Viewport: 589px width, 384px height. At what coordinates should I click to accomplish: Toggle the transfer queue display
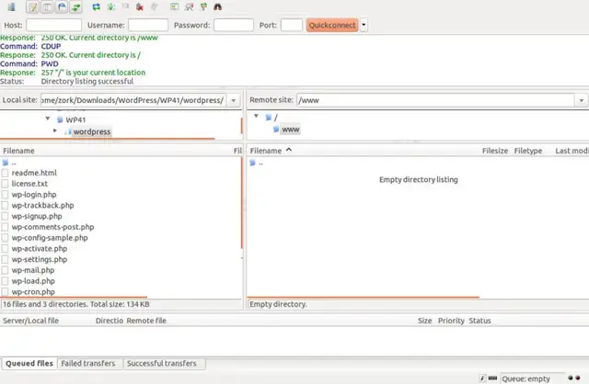[75, 7]
